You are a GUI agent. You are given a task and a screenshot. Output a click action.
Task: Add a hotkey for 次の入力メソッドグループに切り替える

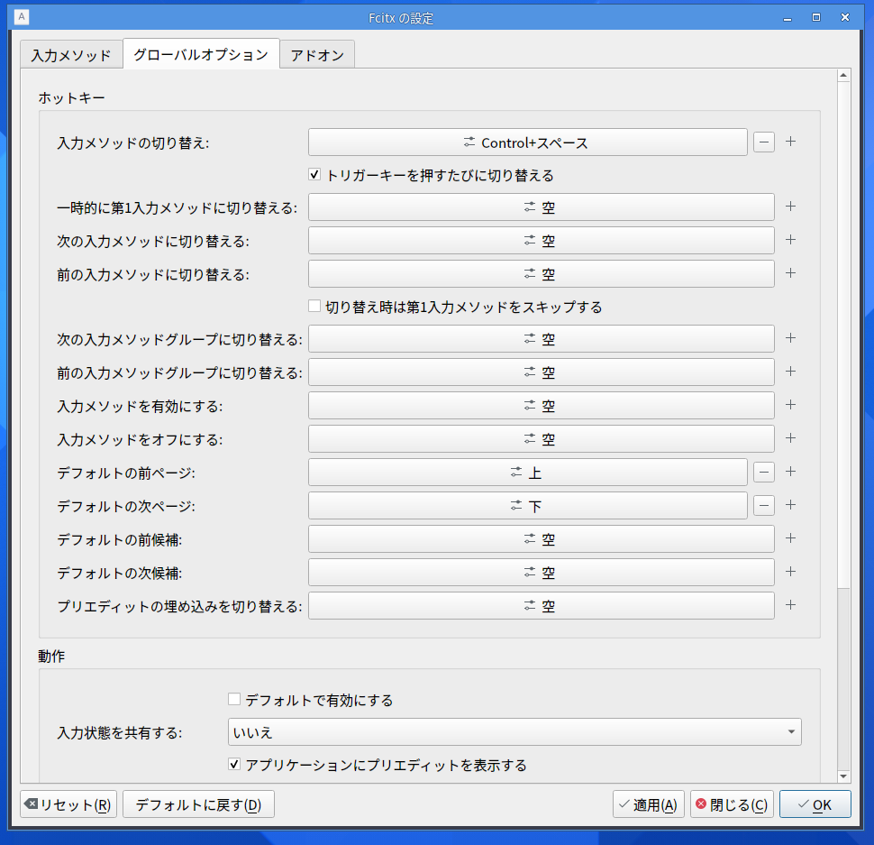pyautogui.click(x=790, y=338)
